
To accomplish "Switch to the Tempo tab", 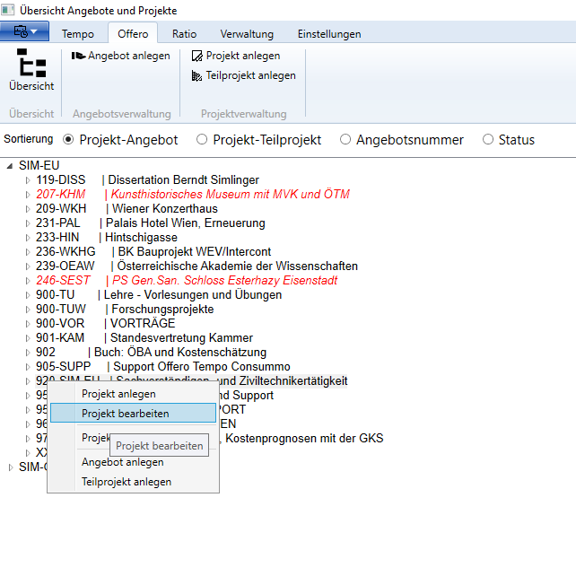I will pos(78,34).
